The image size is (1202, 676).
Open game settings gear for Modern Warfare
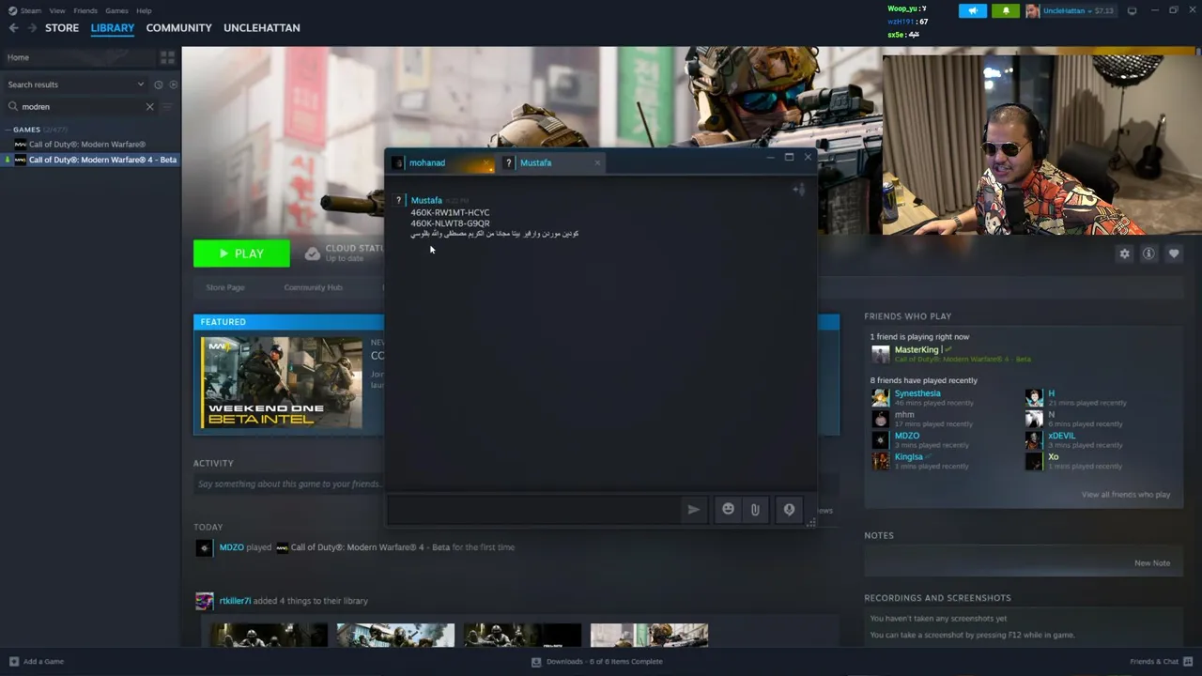1124,253
